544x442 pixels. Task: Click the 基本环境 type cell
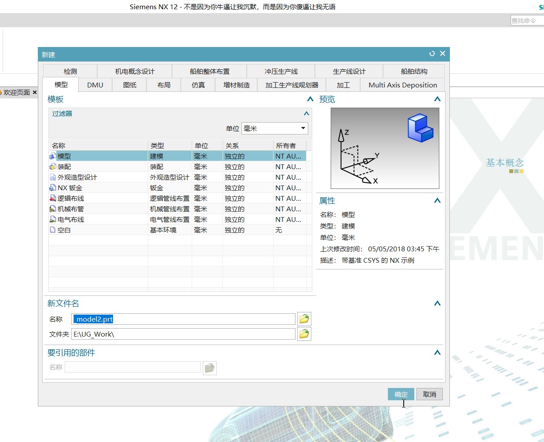163,230
